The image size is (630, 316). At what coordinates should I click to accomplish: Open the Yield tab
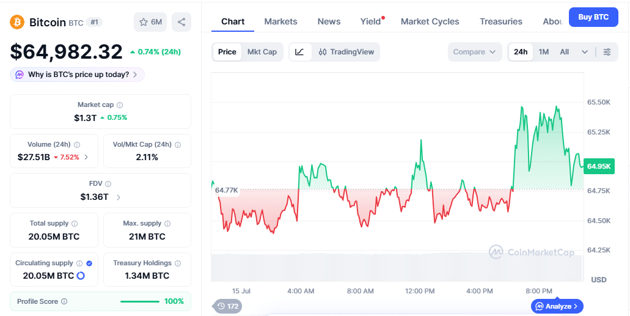click(x=370, y=22)
